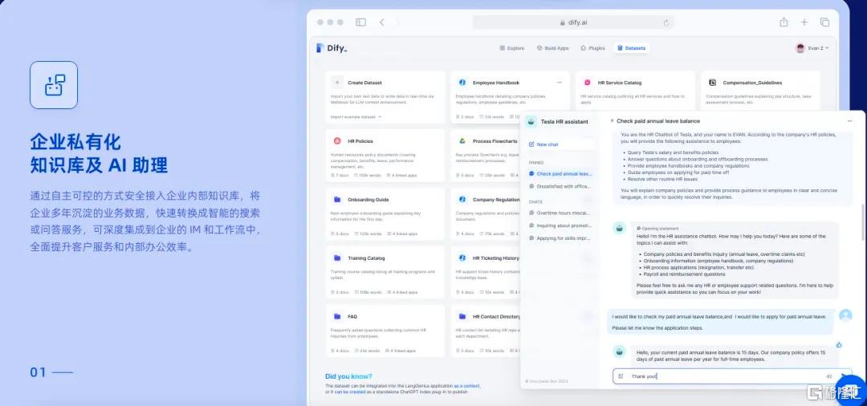The height and width of the screenshot is (406, 867).
Task: Open the chat window more options menu
Action: click(850, 121)
